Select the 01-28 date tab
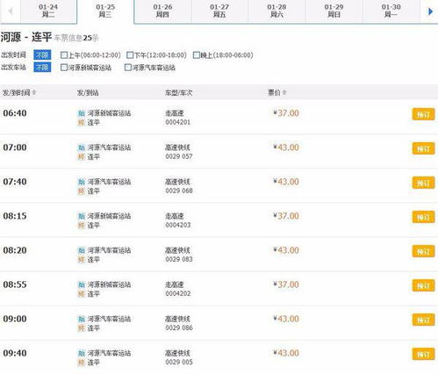438x374 pixels. [x=276, y=11]
